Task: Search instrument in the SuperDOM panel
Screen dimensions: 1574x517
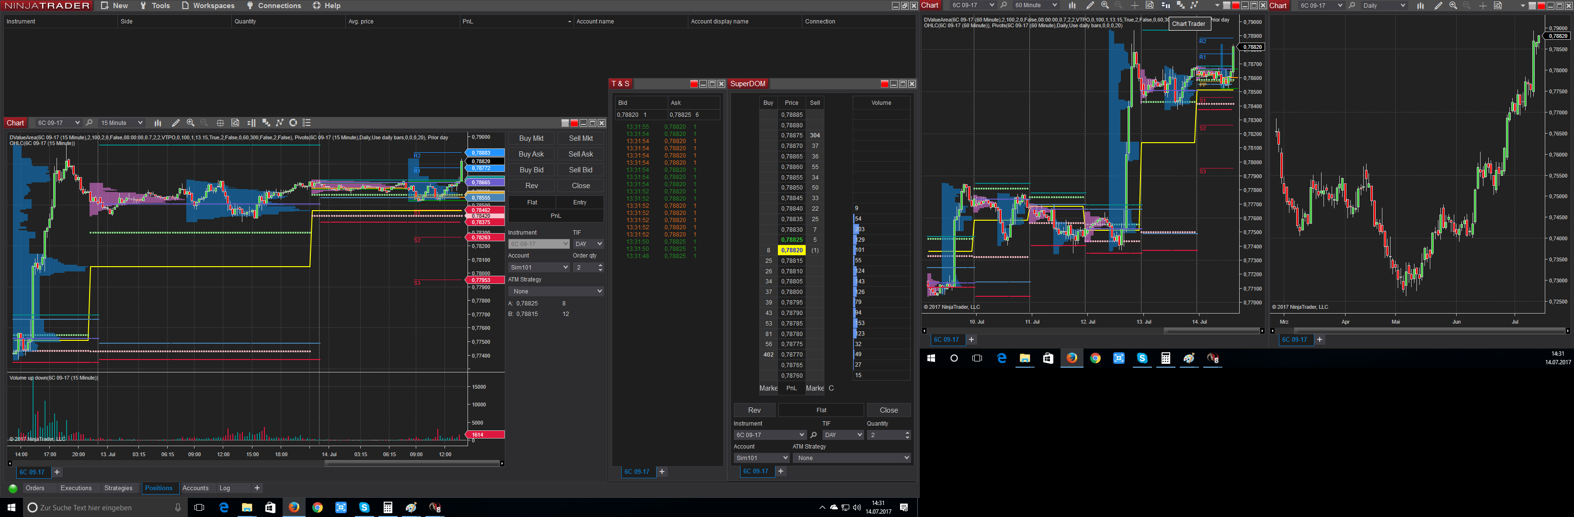Action: [813, 435]
